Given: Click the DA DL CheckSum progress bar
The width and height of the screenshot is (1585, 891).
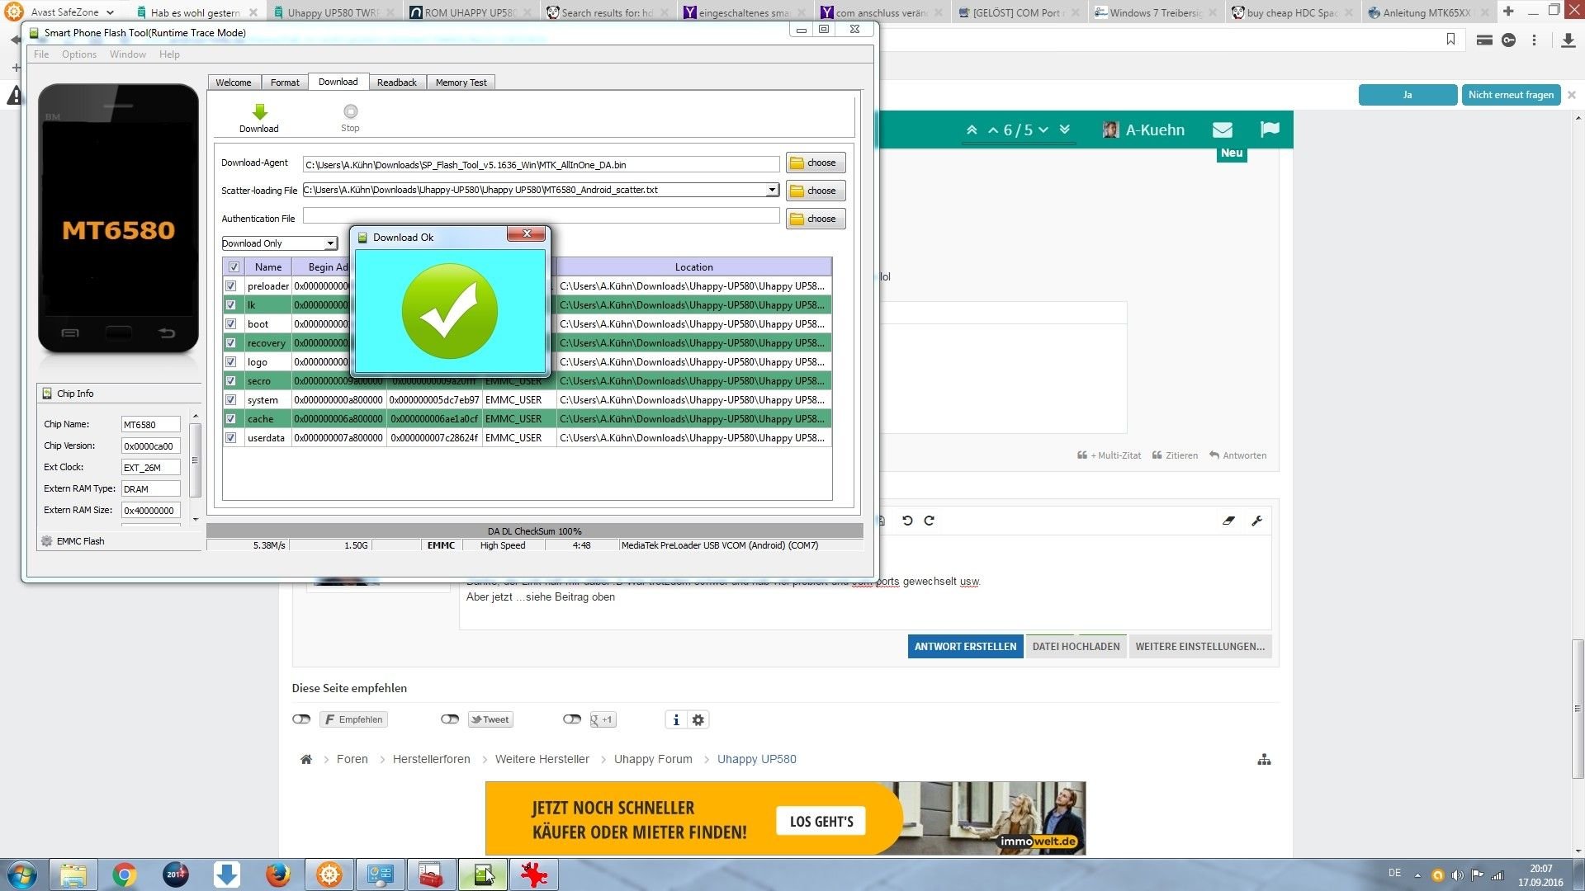Looking at the screenshot, I should (534, 531).
